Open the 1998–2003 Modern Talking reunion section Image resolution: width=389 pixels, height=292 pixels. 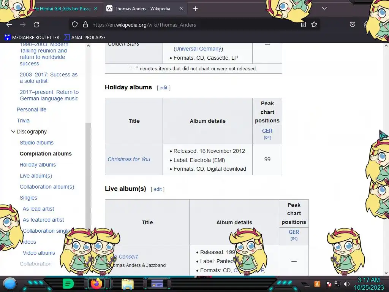click(44, 54)
